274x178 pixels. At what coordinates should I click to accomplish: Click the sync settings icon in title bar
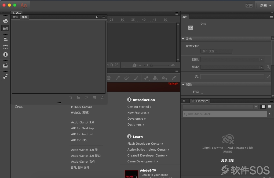click(x=249, y=6)
